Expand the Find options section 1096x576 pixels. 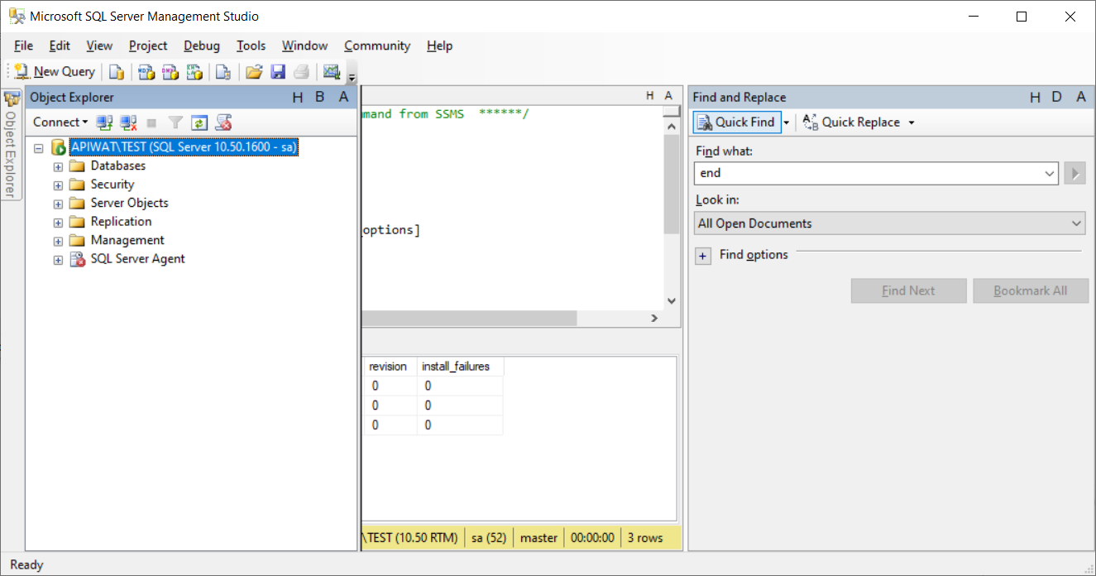[x=703, y=256]
